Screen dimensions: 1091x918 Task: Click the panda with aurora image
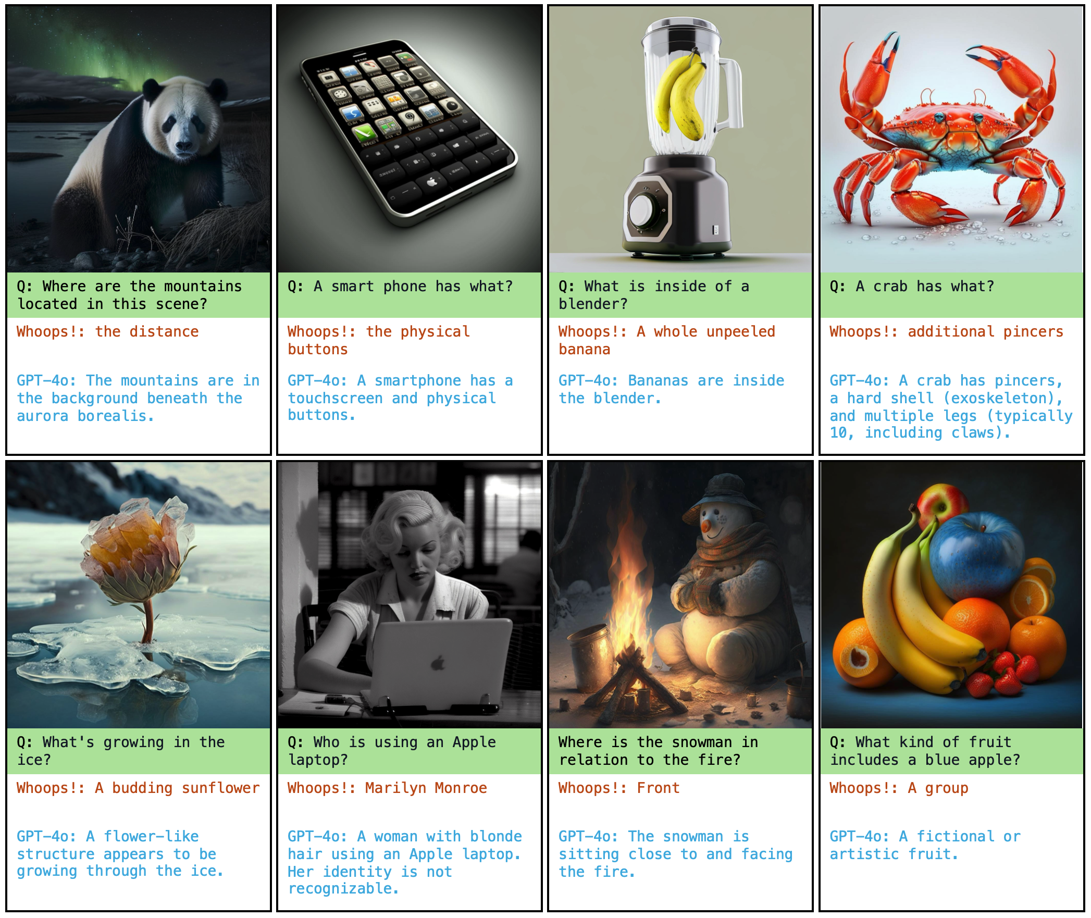point(139,140)
